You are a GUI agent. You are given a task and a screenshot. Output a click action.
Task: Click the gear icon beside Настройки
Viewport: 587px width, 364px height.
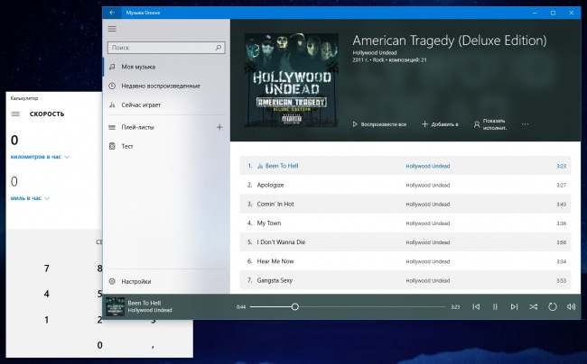[x=112, y=281]
